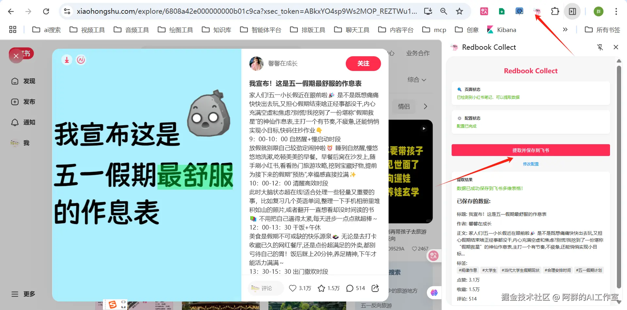Open the 我 profile entry
The width and height of the screenshot is (627, 310).
pos(20,143)
